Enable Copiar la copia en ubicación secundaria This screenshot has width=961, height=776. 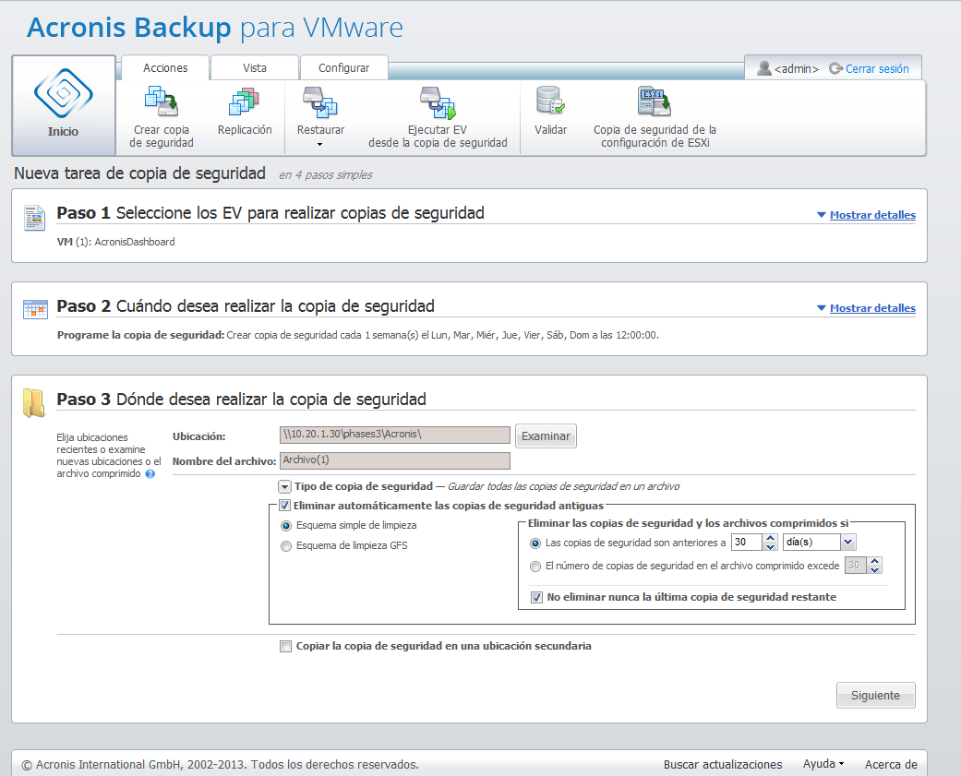[x=285, y=647]
